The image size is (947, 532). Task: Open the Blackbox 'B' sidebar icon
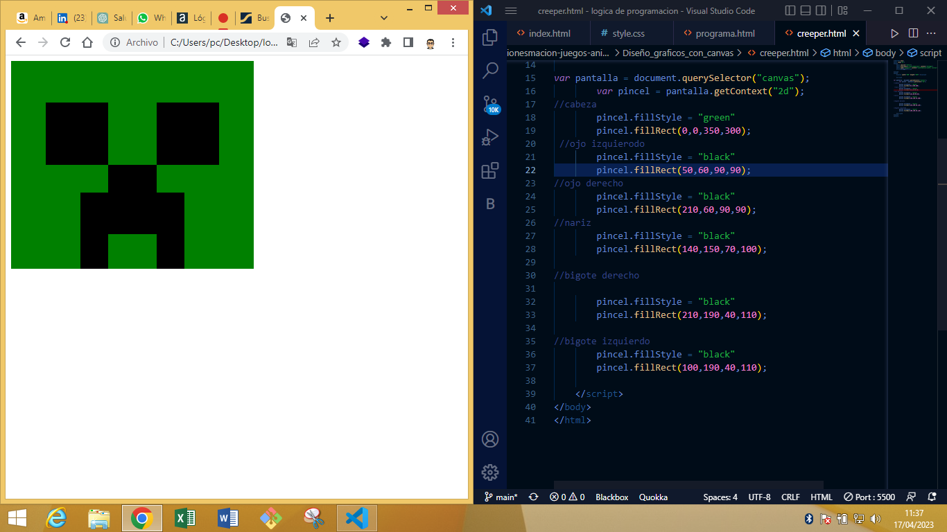pyautogui.click(x=490, y=204)
